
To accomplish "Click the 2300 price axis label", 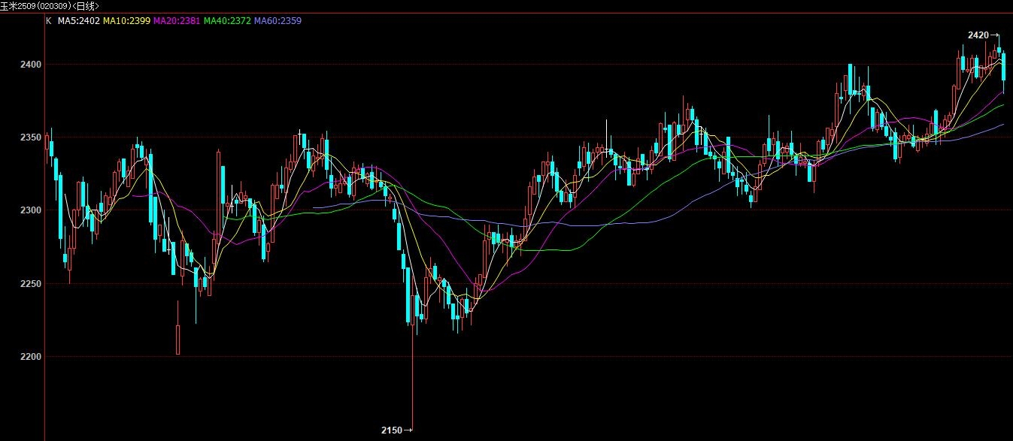I will pyautogui.click(x=31, y=210).
